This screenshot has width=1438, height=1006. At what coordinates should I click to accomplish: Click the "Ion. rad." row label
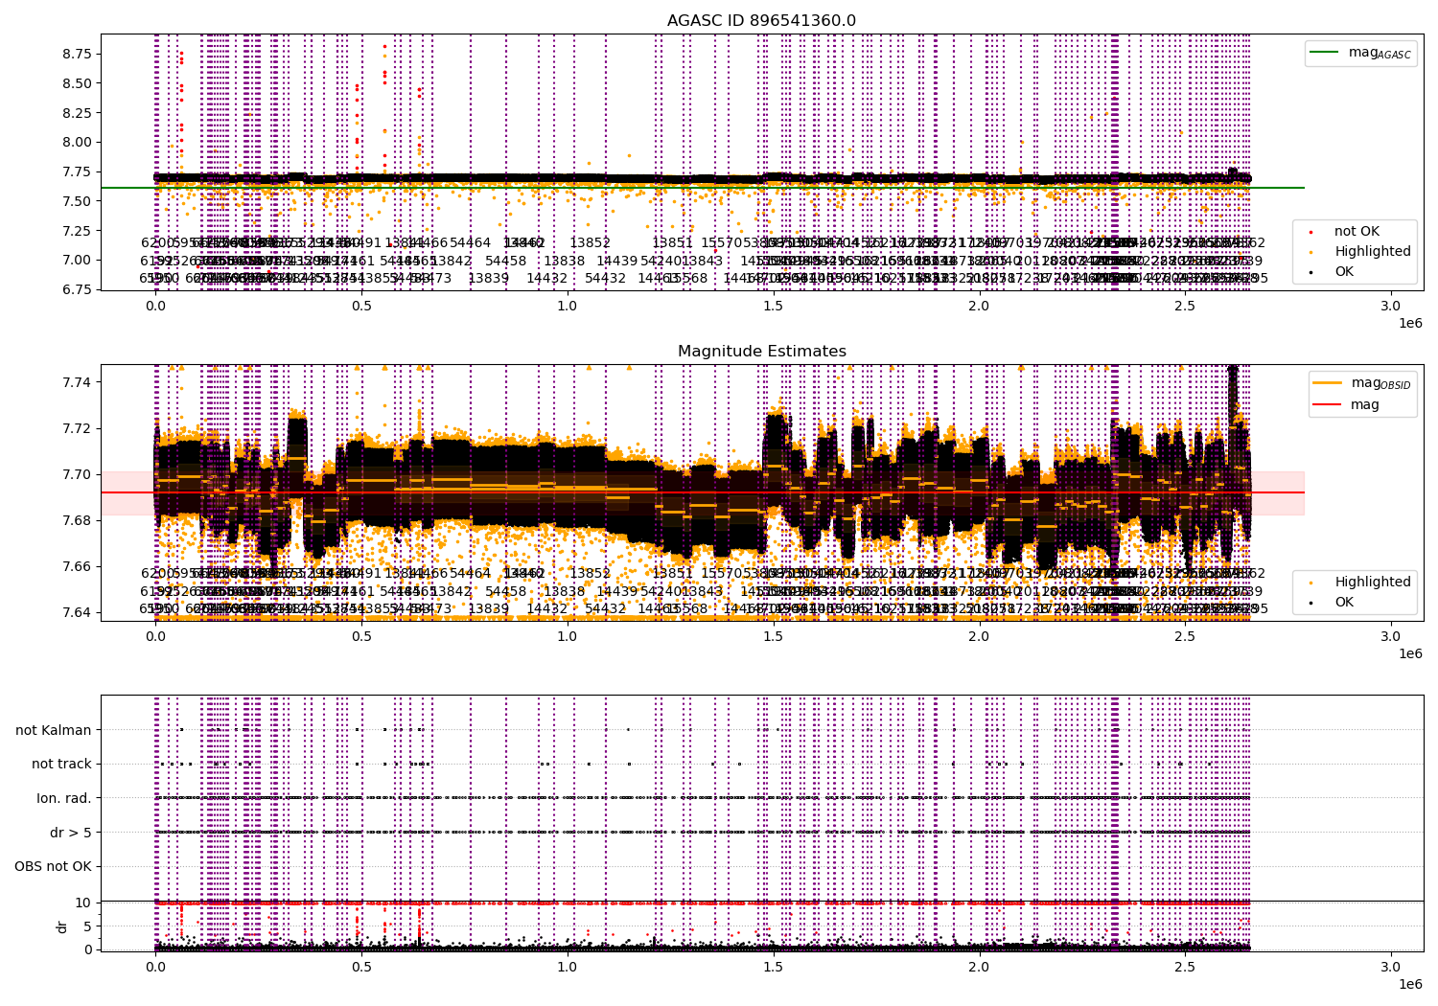64,798
